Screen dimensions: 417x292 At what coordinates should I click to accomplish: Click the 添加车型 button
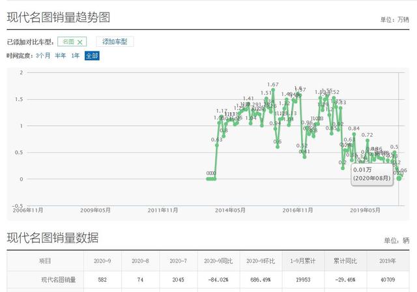coord(115,42)
